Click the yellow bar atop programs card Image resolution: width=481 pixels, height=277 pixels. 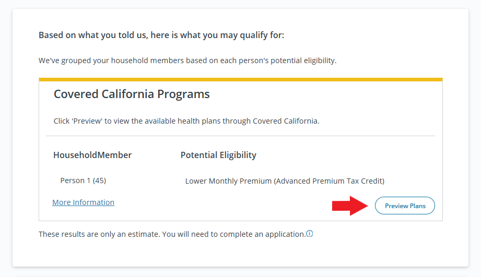coord(240,80)
